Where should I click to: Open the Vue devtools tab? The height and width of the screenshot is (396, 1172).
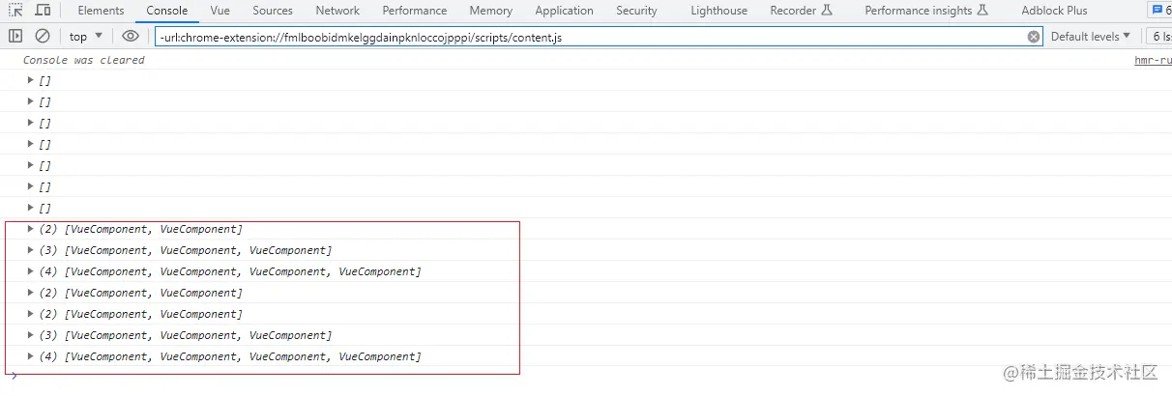pyautogui.click(x=220, y=11)
